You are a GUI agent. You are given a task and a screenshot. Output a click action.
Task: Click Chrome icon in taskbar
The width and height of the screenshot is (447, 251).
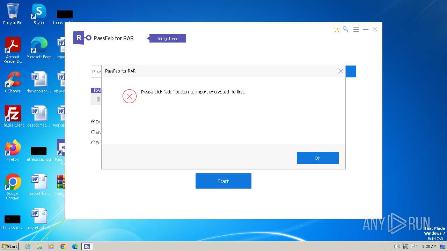click(x=63, y=246)
